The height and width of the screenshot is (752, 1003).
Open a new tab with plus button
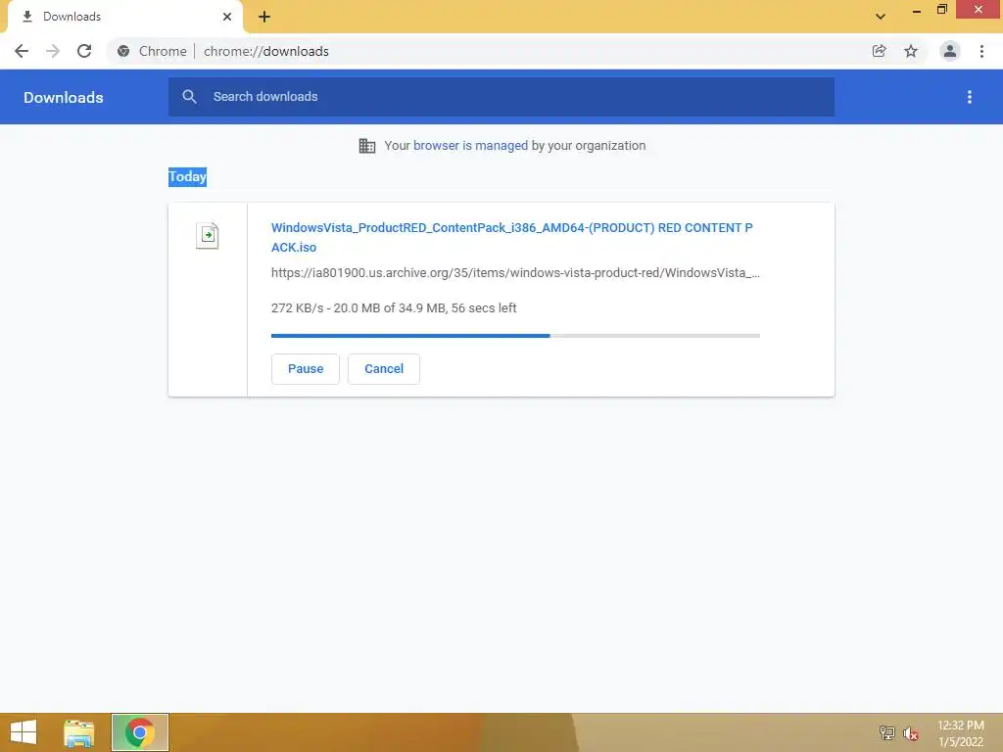click(264, 17)
